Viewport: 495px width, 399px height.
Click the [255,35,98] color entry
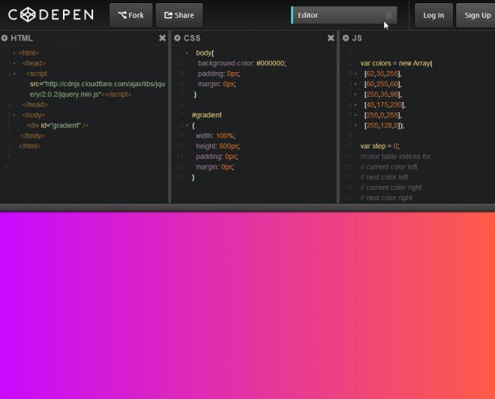point(382,94)
